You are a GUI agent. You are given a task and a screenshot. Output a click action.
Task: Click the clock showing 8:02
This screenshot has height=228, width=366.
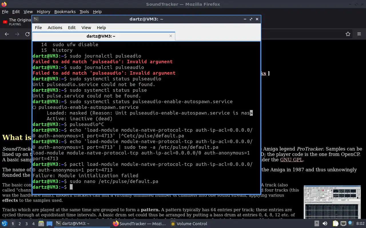click(x=360, y=224)
